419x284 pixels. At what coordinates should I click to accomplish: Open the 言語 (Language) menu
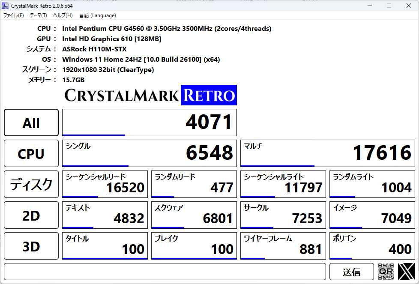coord(97,15)
